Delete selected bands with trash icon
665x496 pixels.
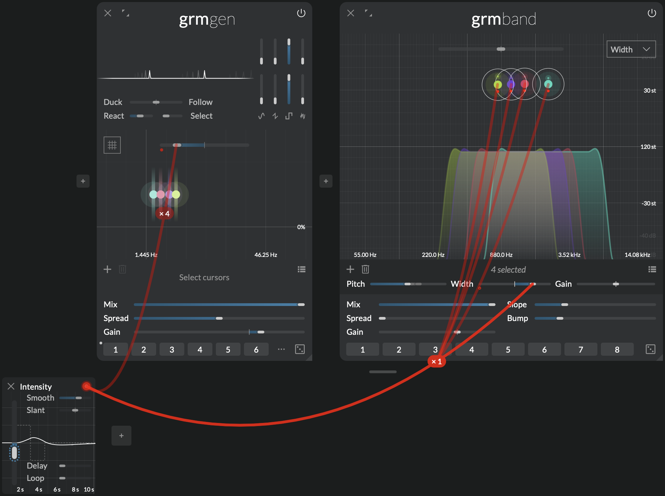pyautogui.click(x=365, y=269)
